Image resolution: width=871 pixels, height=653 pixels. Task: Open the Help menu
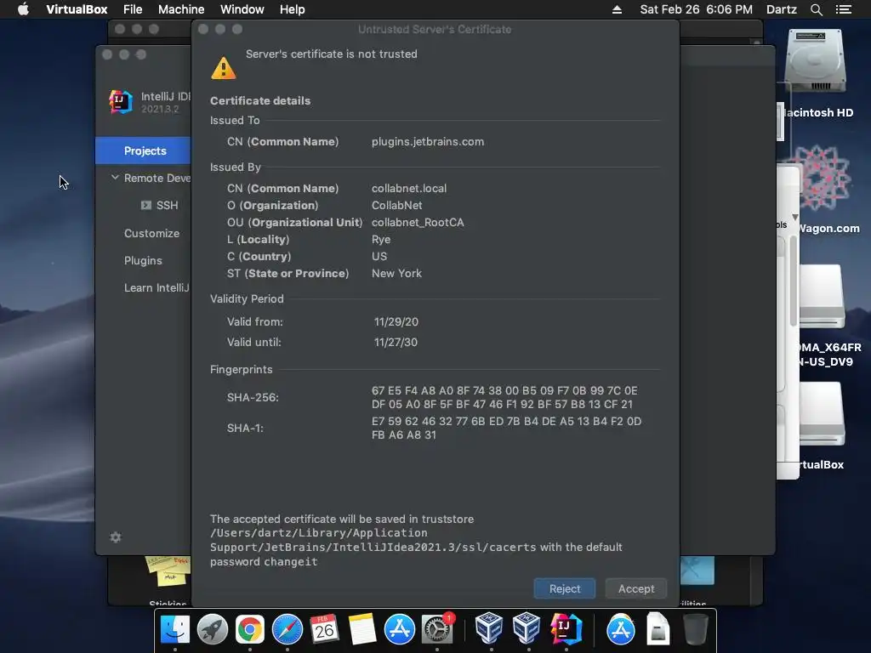point(293,9)
